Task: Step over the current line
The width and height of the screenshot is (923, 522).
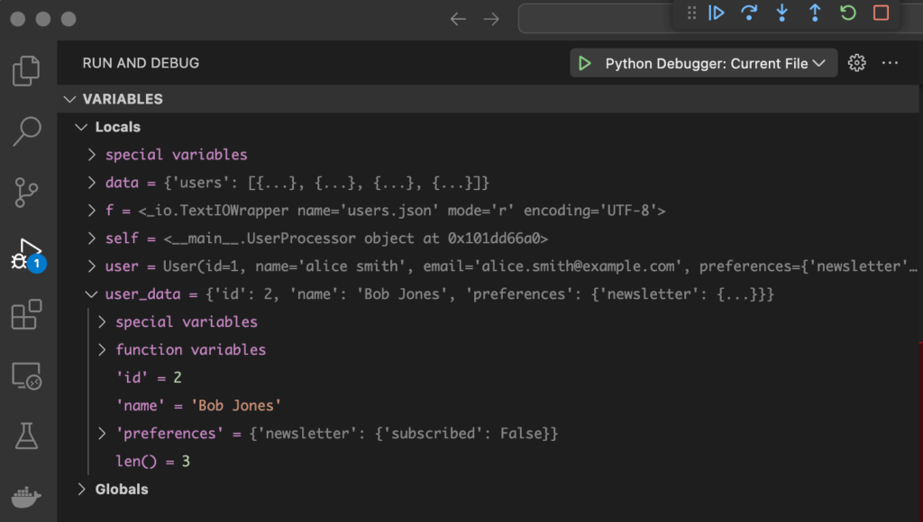Action: 749,13
